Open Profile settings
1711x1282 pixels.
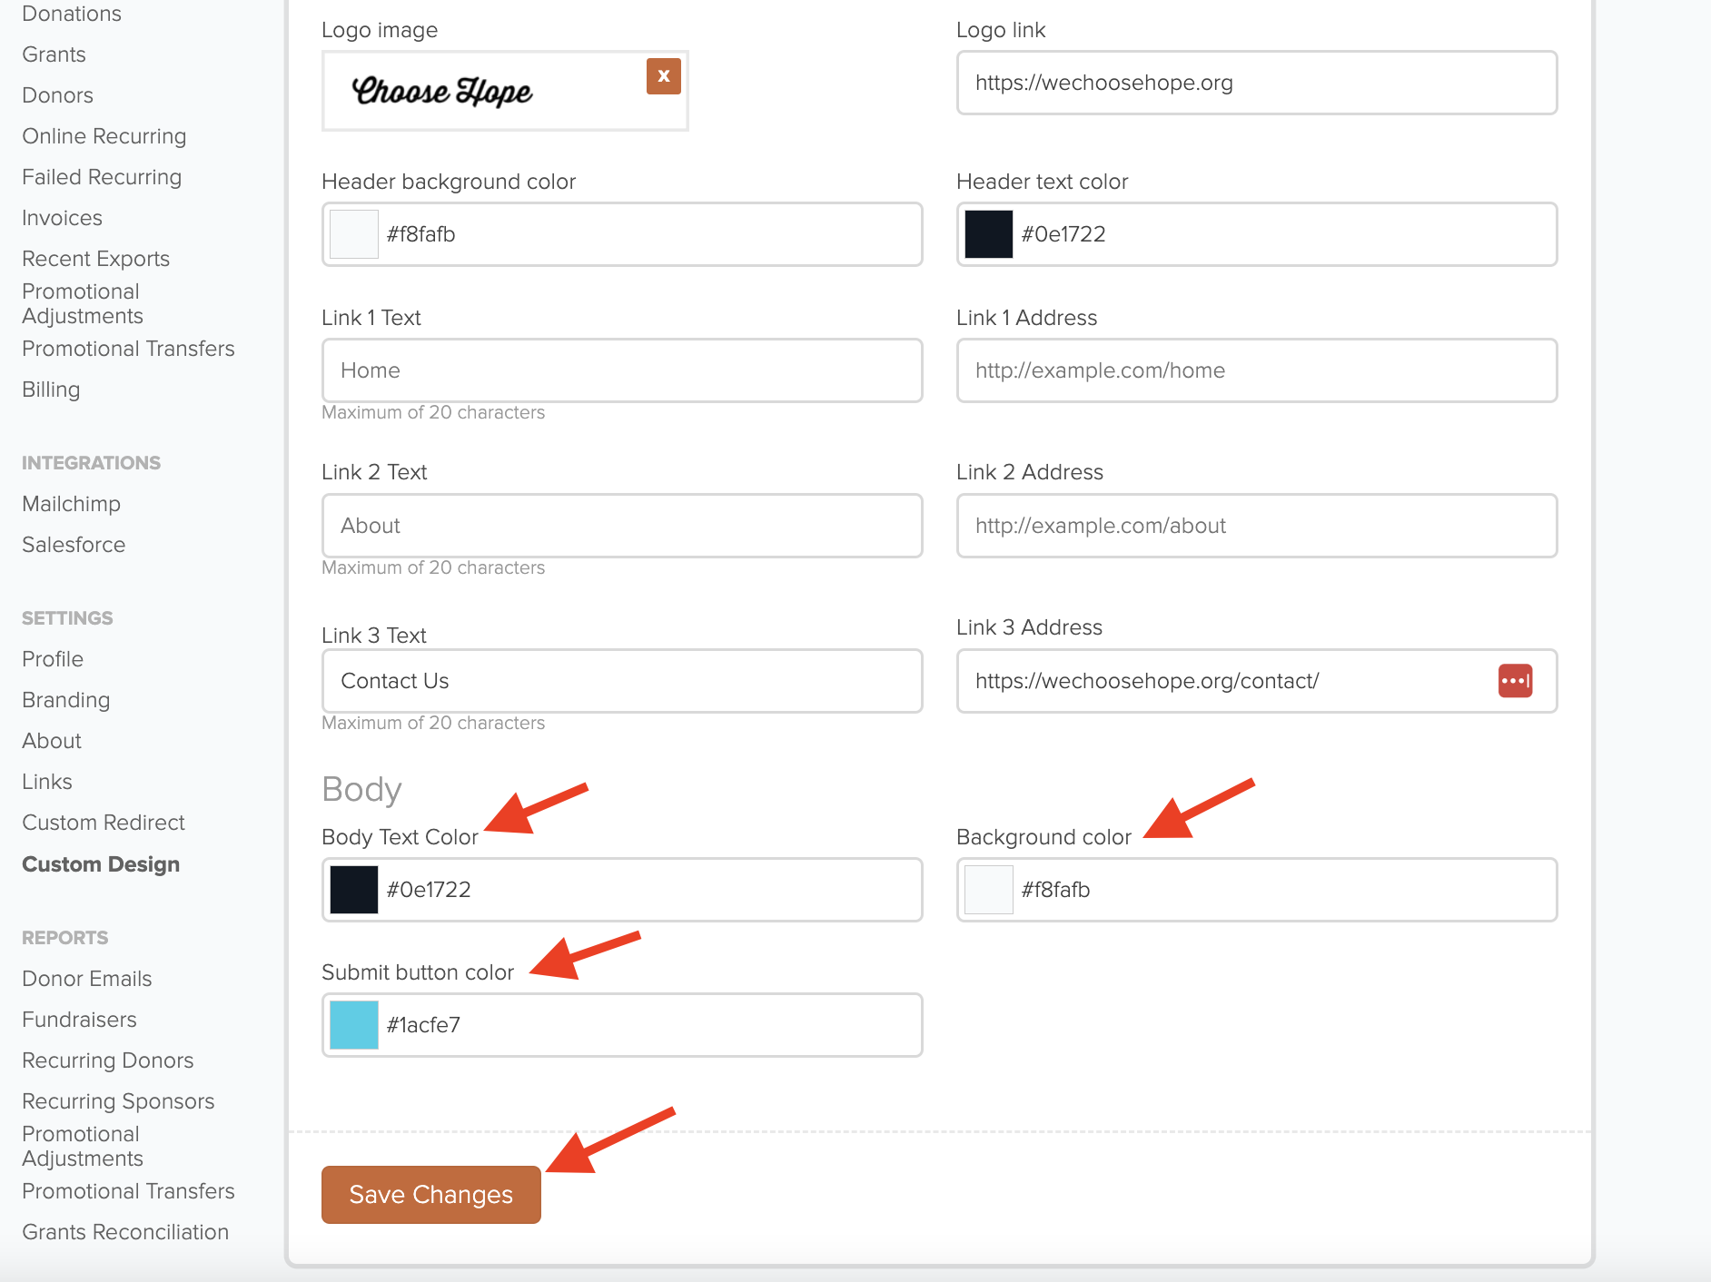pyautogui.click(x=53, y=659)
